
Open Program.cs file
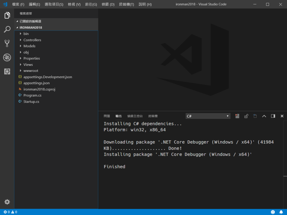(x=56, y=95)
